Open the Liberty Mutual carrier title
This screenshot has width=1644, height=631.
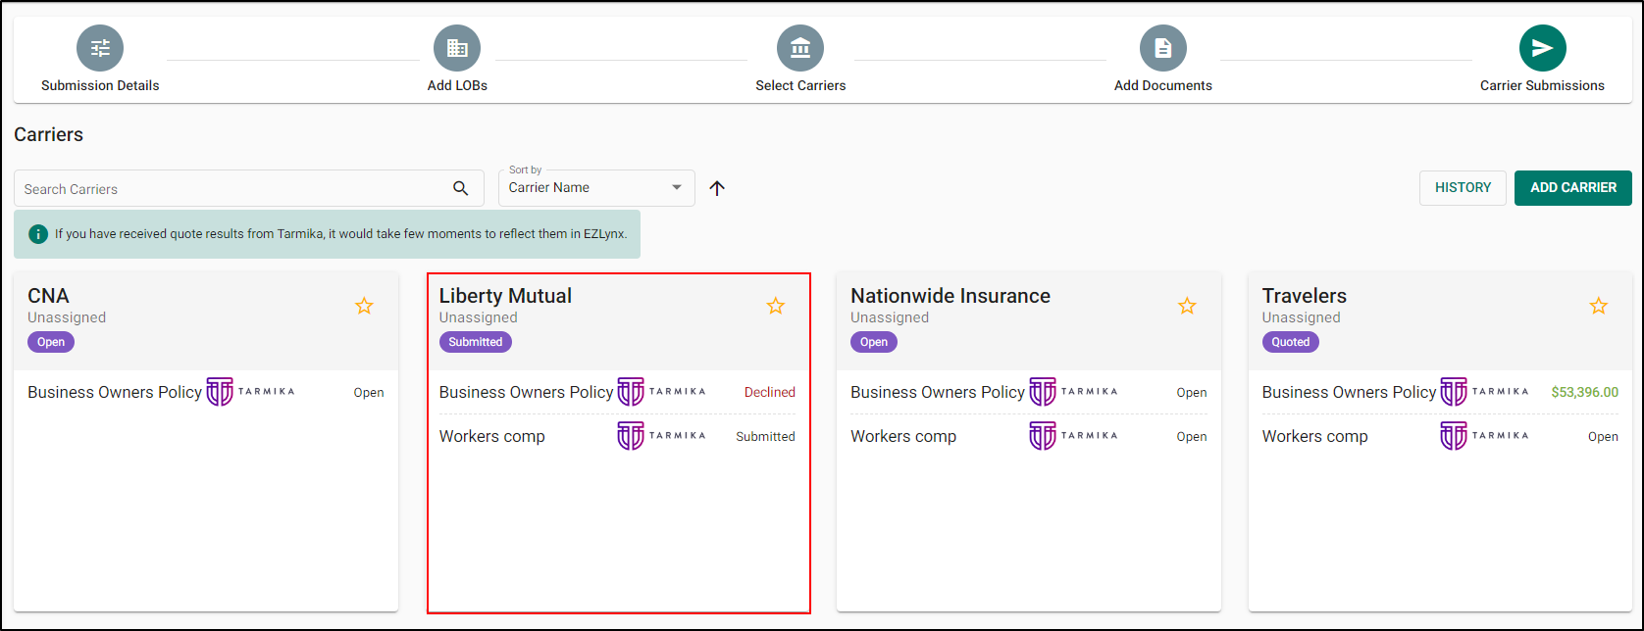(505, 296)
